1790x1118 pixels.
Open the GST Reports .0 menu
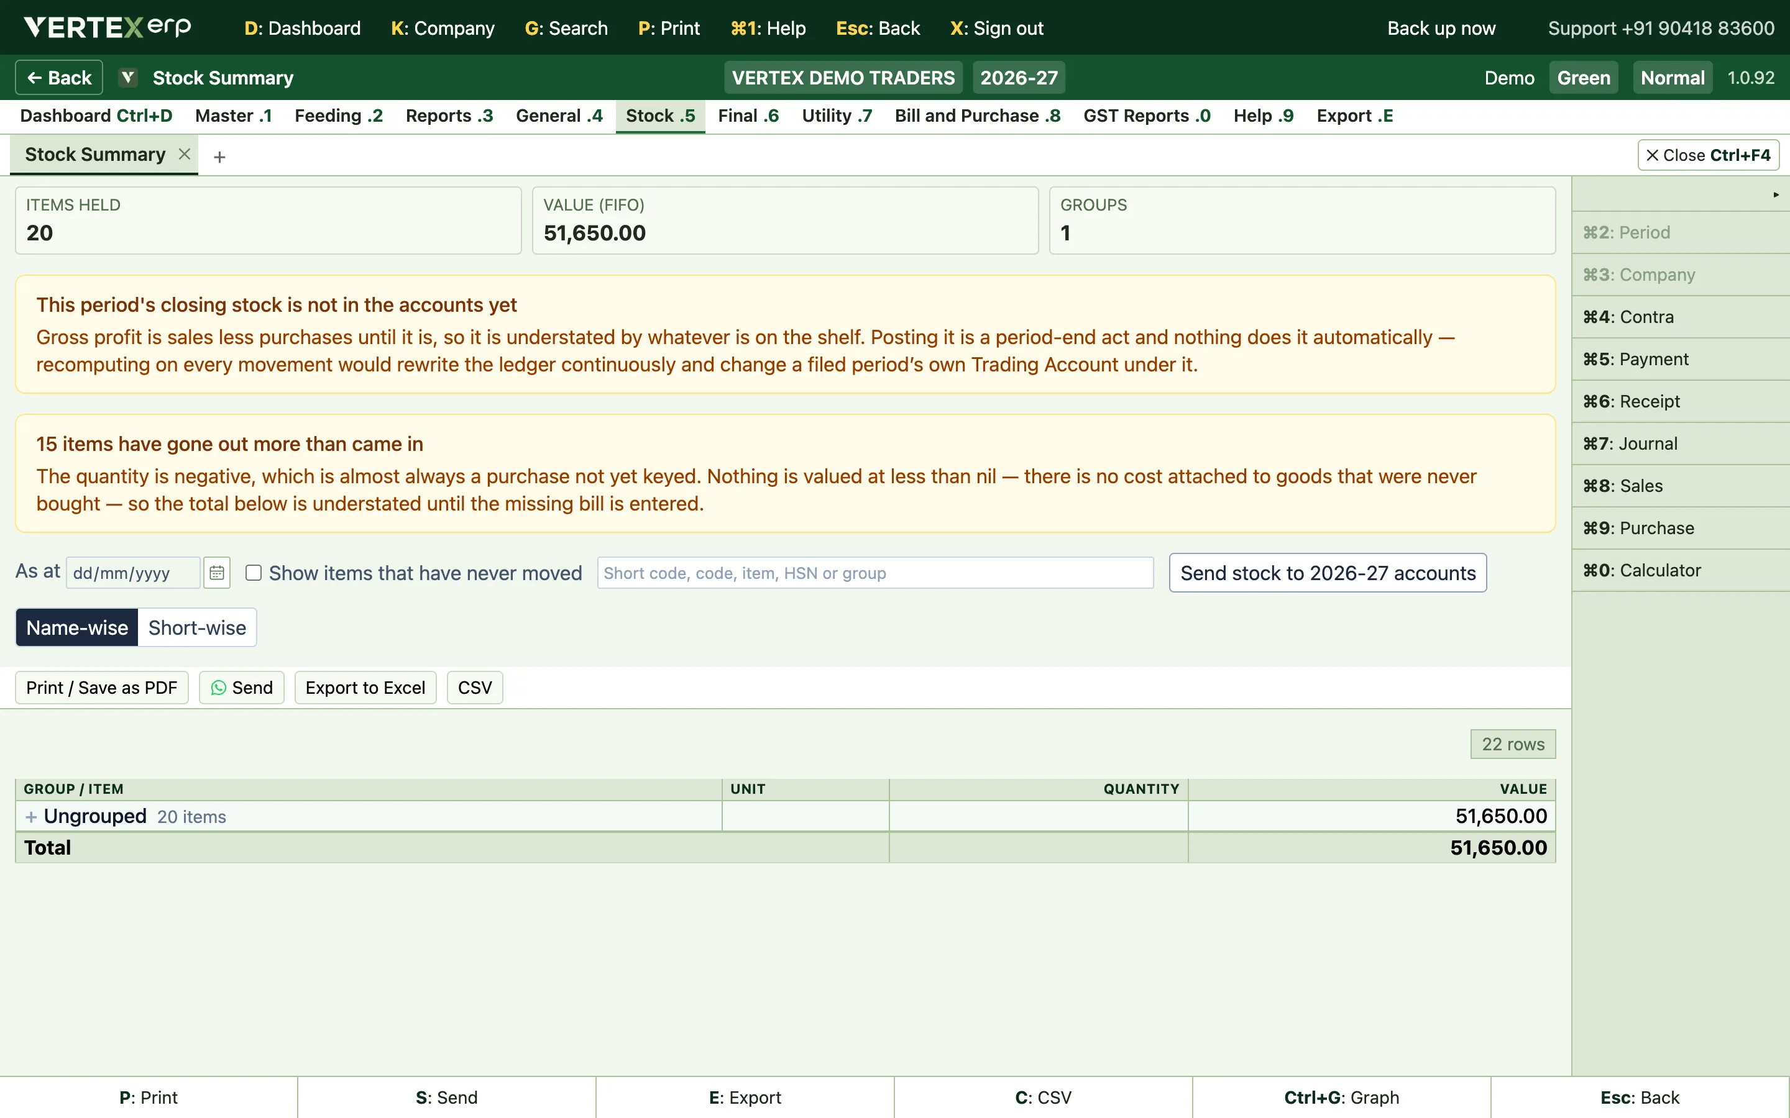pyautogui.click(x=1147, y=116)
